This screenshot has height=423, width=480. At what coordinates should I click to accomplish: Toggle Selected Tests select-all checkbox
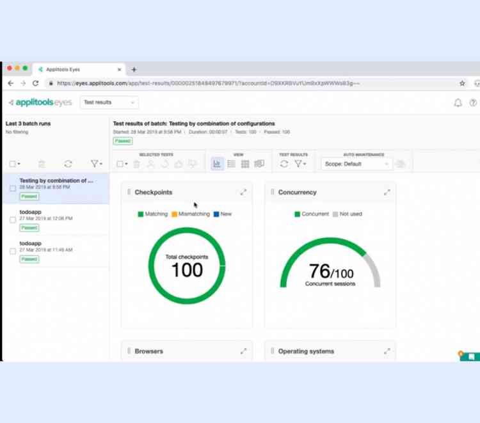[120, 164]
